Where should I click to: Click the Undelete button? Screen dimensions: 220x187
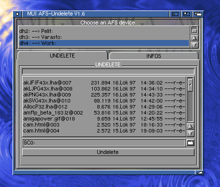tap(108, 152)
